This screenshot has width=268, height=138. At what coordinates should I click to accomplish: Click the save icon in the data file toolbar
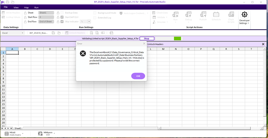(53, 33)
